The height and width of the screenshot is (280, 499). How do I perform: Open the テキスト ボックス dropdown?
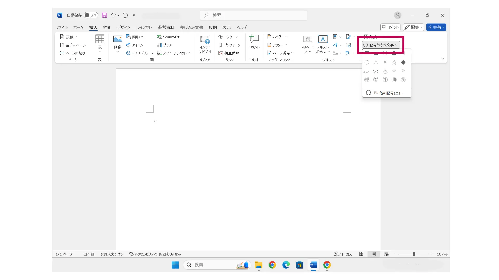(x=323, y=45)
